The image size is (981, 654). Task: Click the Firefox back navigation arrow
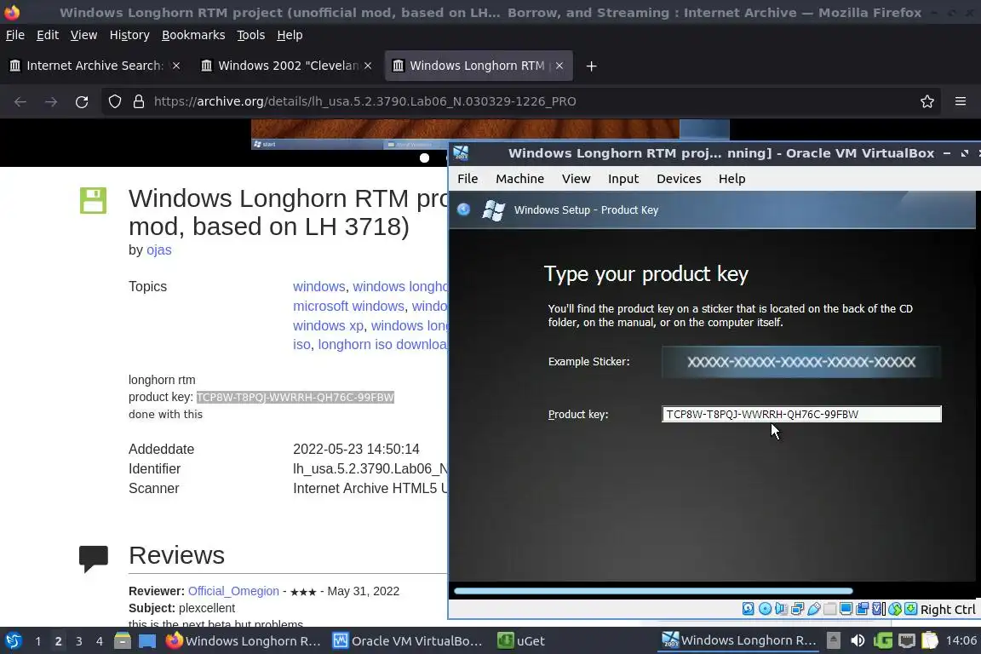click(20, 101)
